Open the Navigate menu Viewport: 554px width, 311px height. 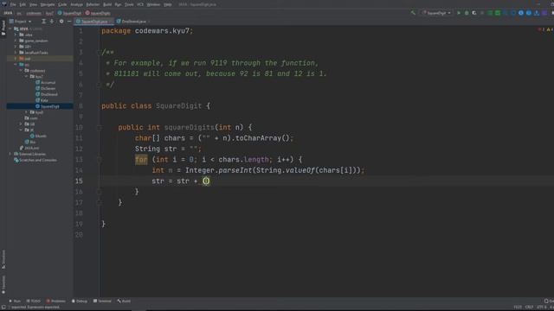pos(48,4)
